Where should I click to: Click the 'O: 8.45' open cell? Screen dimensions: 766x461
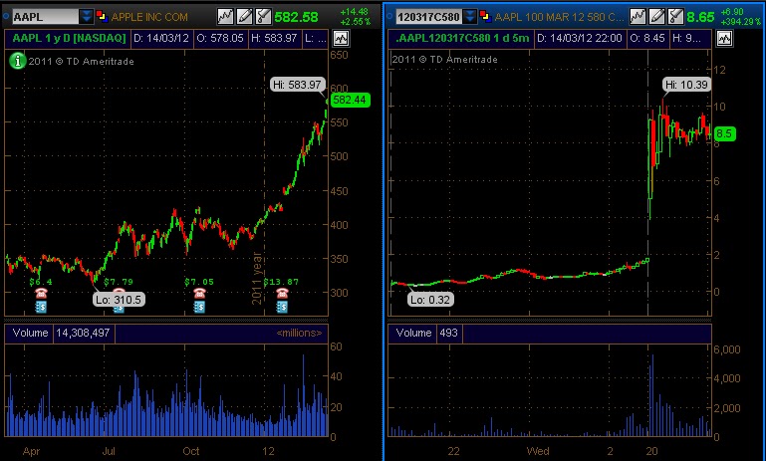tap(646, 38)
